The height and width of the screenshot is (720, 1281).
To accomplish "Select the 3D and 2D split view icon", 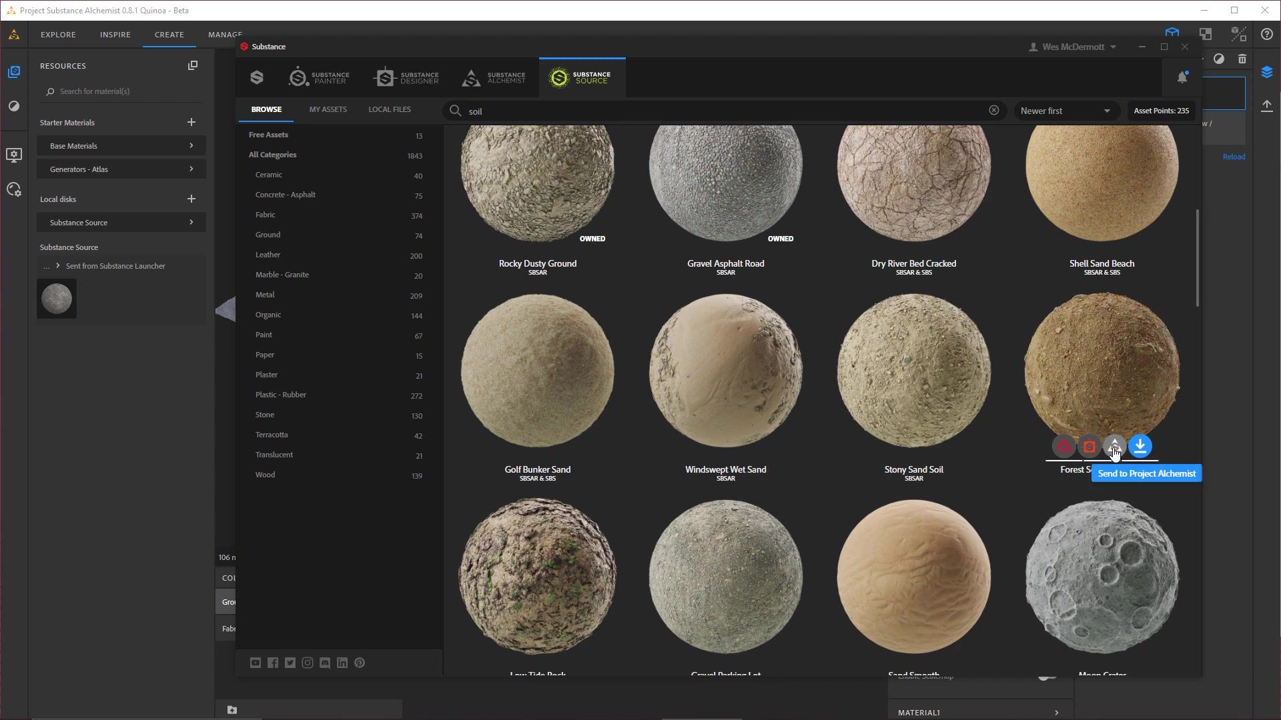I will [1239, 34].
